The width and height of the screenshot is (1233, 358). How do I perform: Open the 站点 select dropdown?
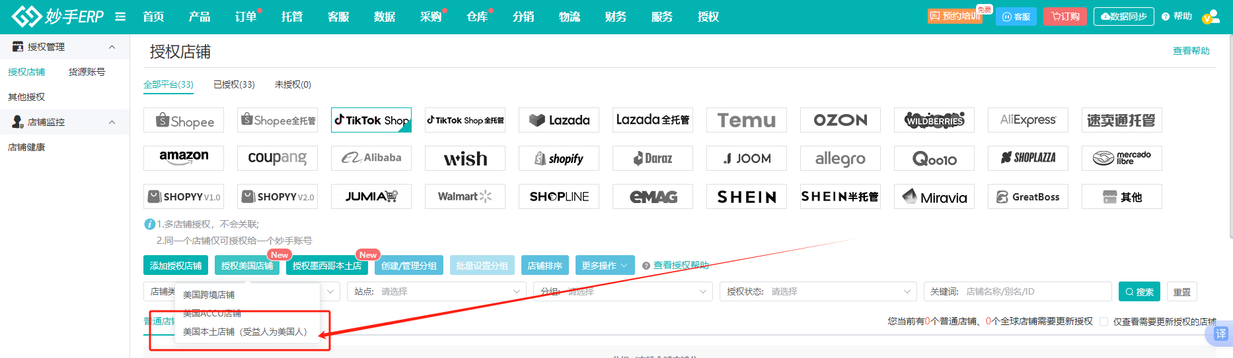436,291
